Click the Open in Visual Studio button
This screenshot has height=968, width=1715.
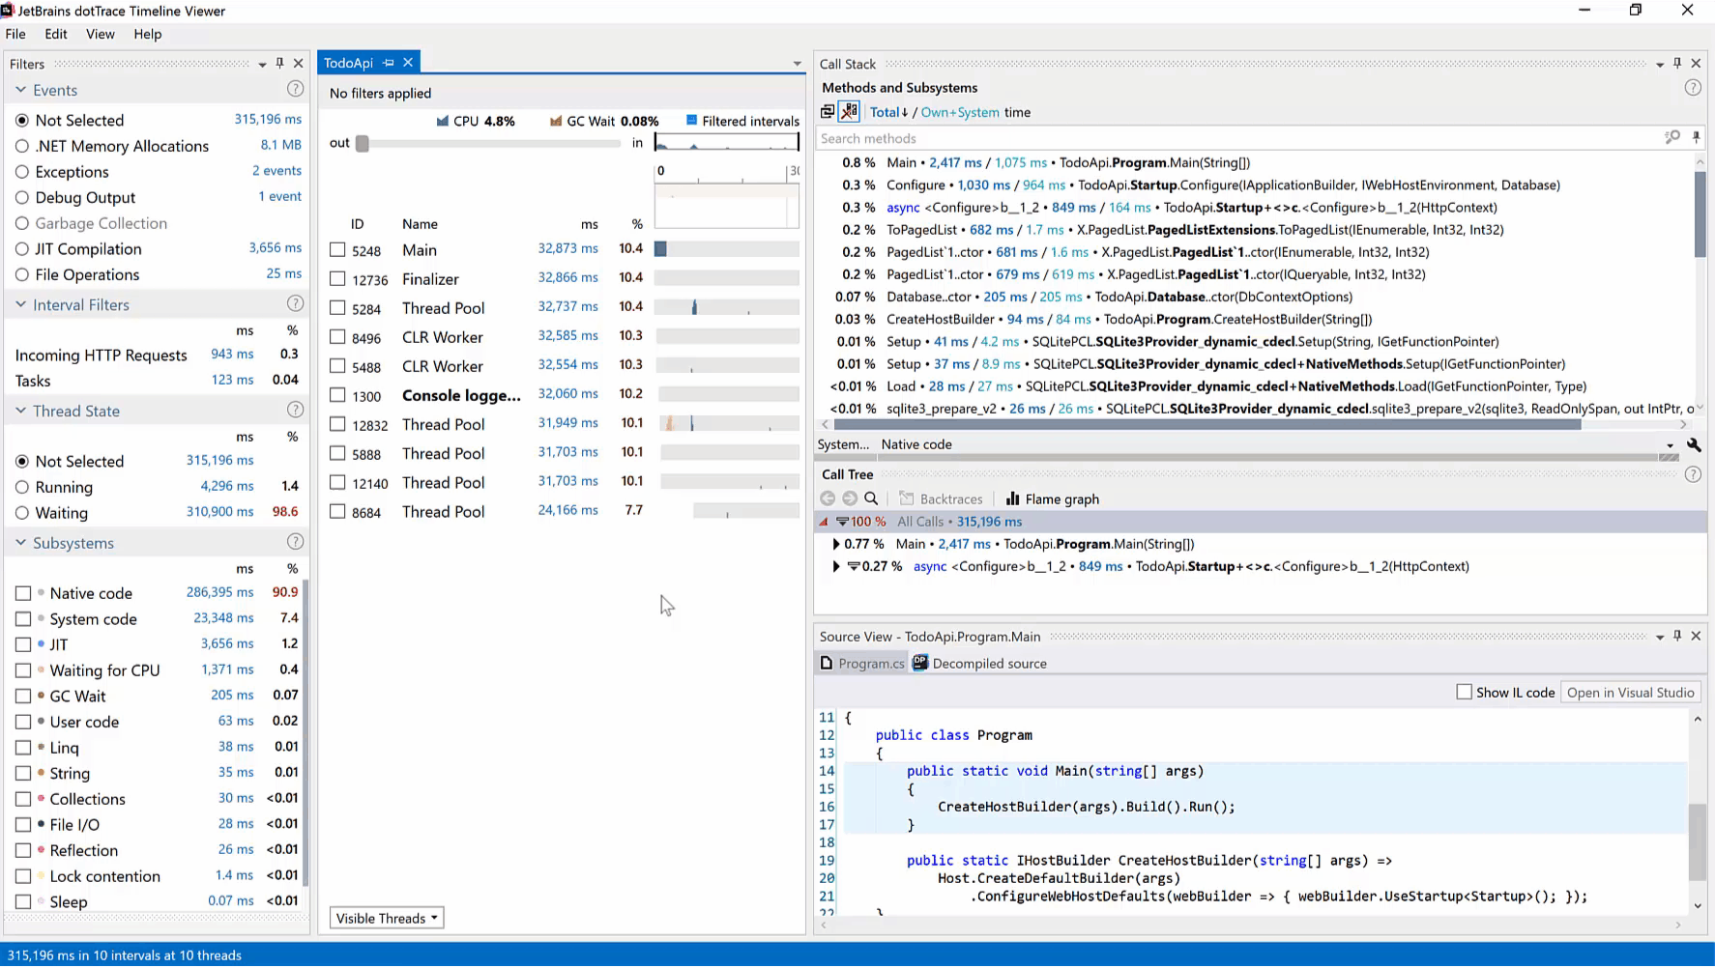(1630, 693)
